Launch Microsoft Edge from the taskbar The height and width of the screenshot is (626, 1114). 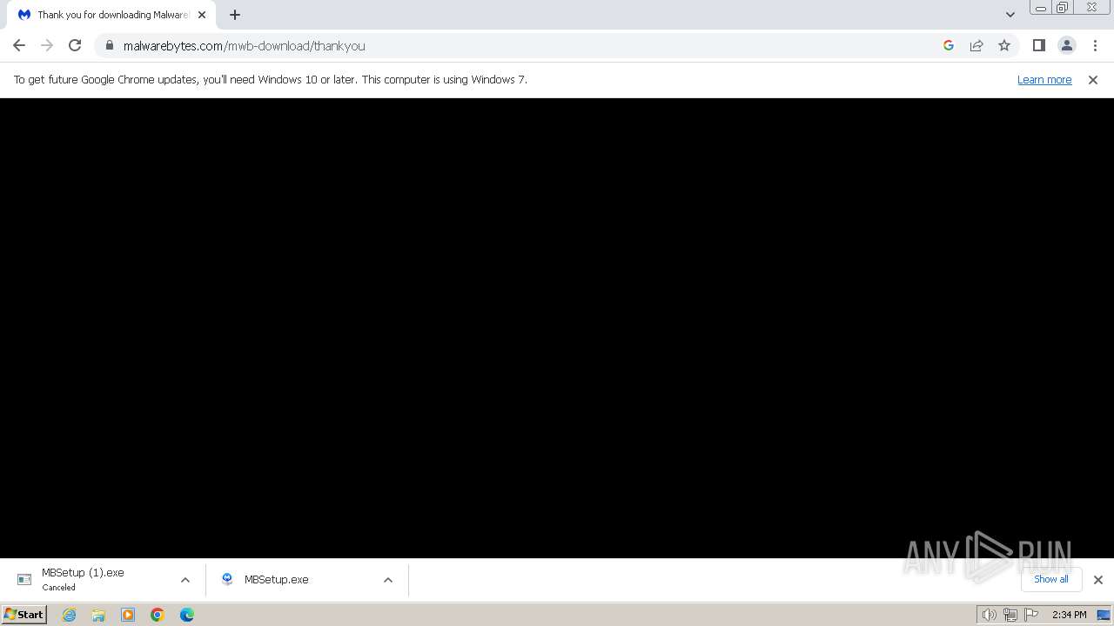[x=187, y=615]
